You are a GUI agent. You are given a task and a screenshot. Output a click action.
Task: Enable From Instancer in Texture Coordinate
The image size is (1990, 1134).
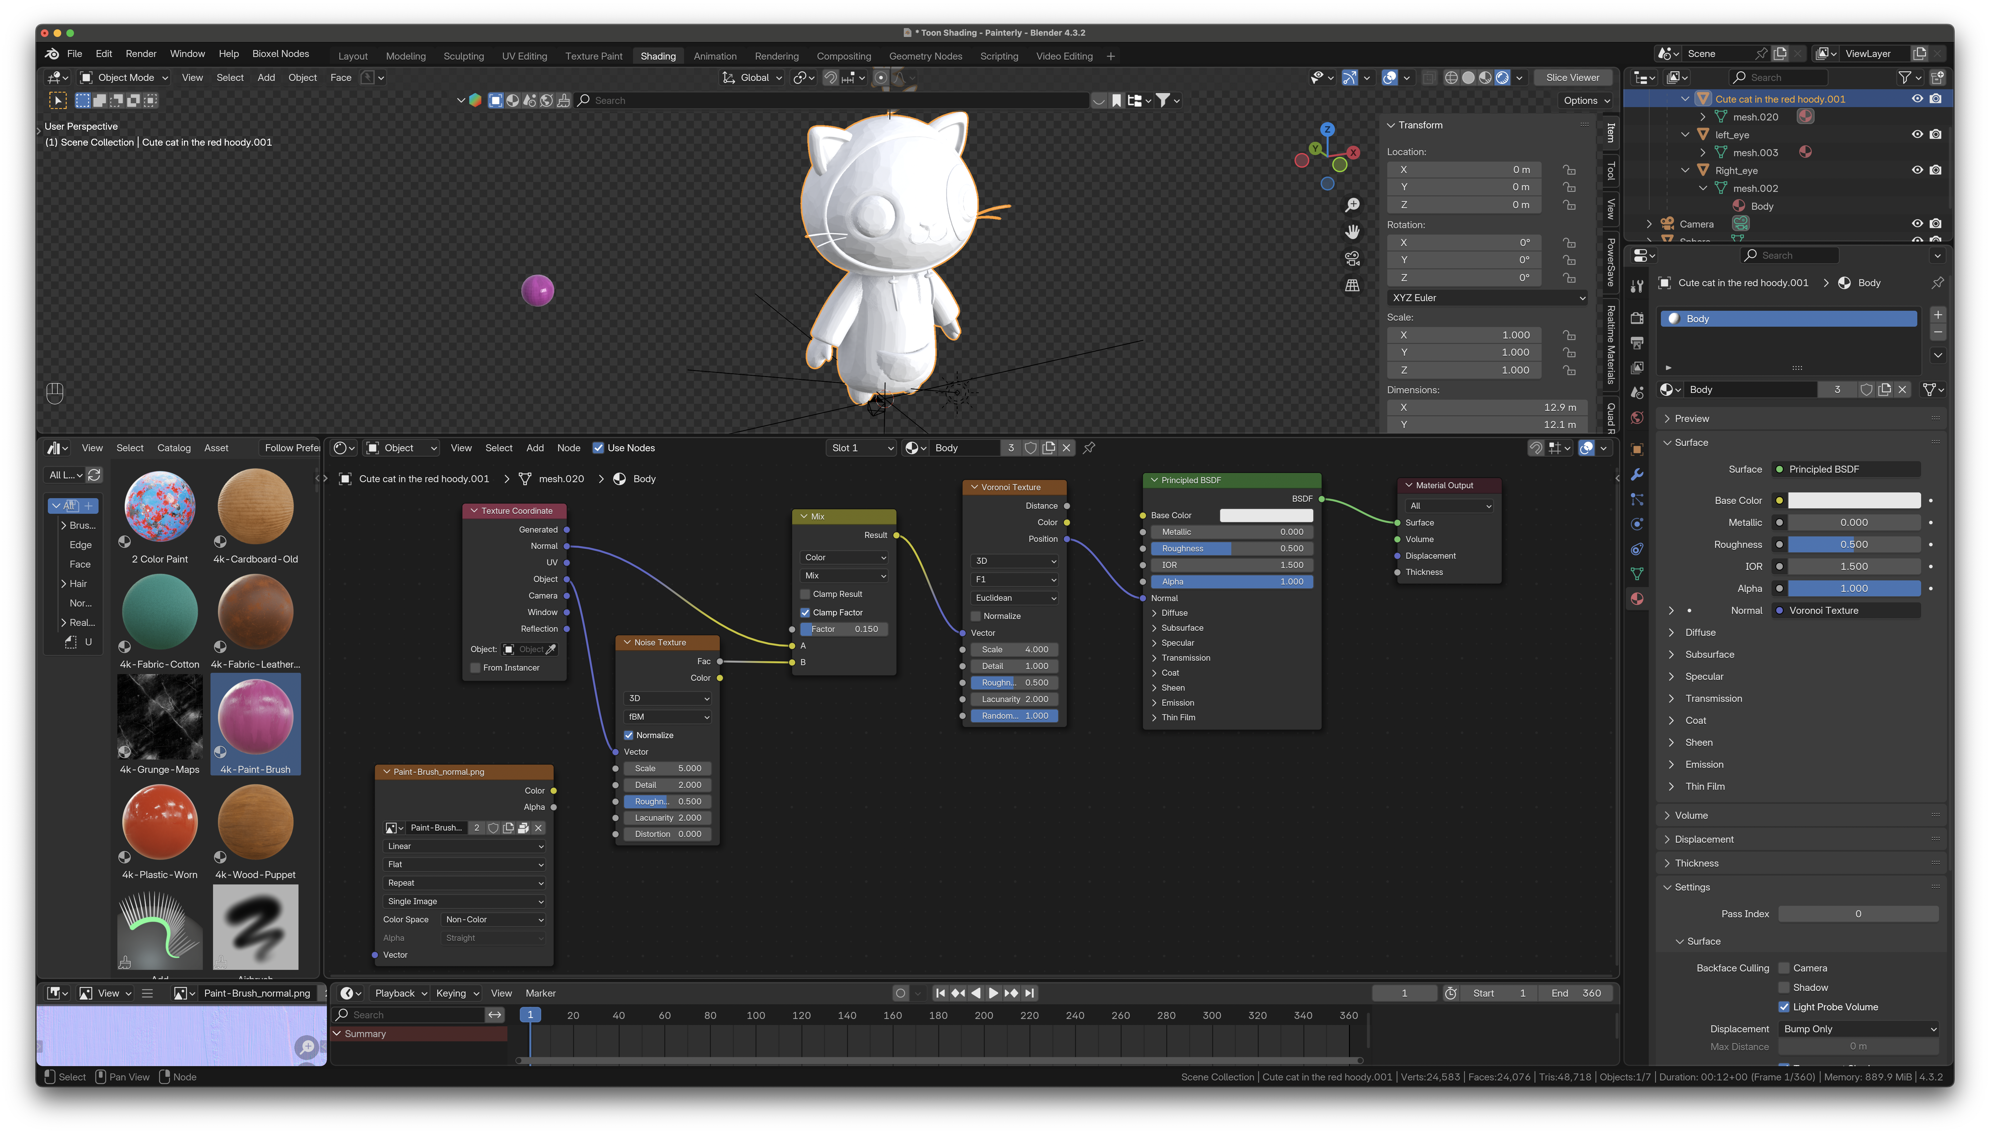[x=475, y=668]
